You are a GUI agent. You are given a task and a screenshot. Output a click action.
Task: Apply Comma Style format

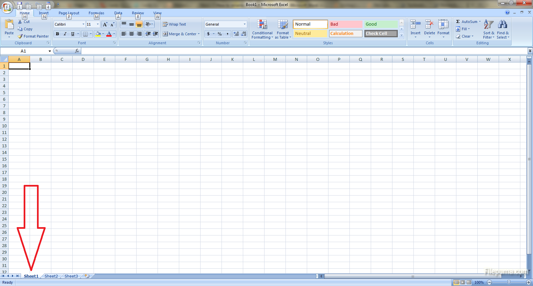coord(228,34)
